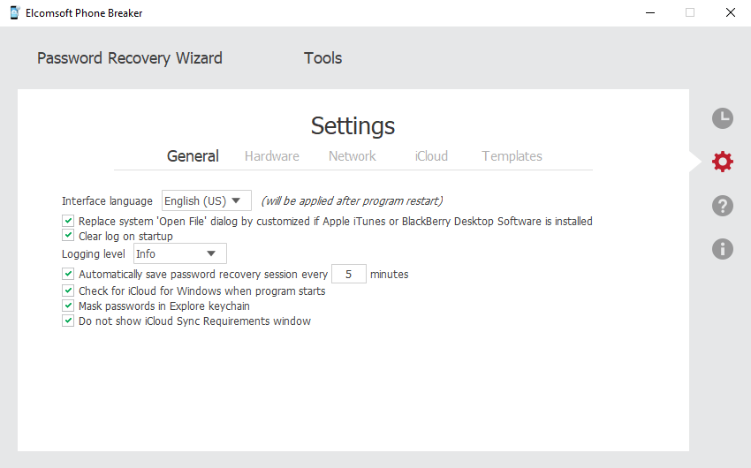
Task: Toggle the replace system 'Open File' dialog checkbox
Action: 68,221
